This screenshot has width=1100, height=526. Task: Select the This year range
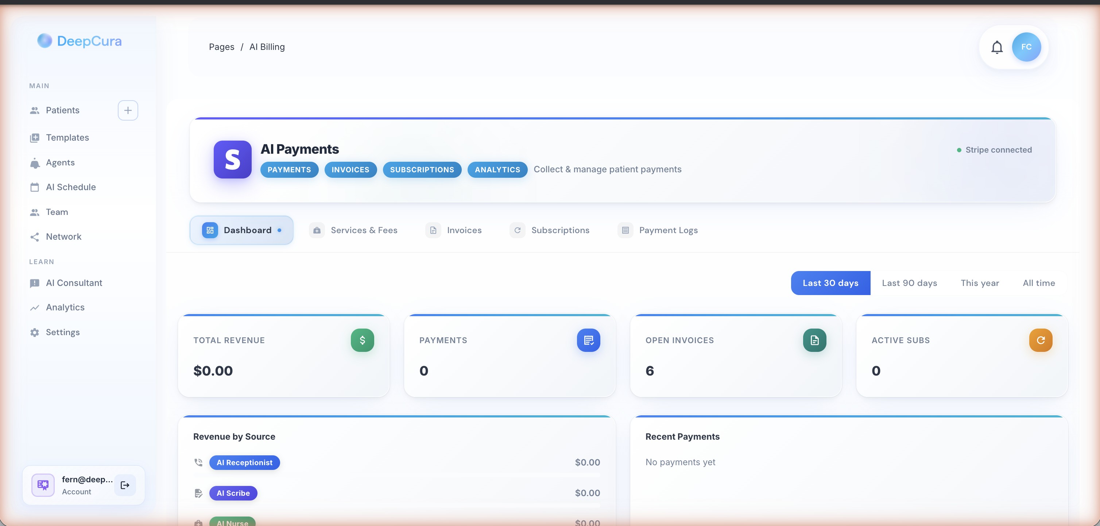[x=980, y=283]
